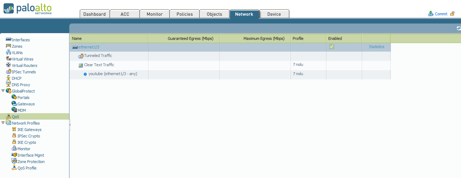The width and height of the screenshot is (461, 178).
Task: Go to the Objects tab
Action: coord(214,14)
